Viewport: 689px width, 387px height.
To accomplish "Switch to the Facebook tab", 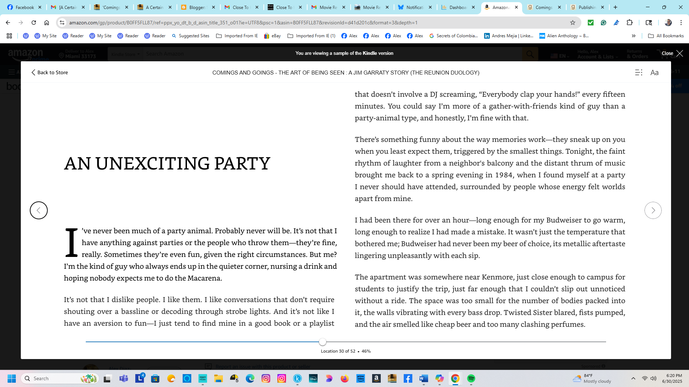I will point(24,7).
